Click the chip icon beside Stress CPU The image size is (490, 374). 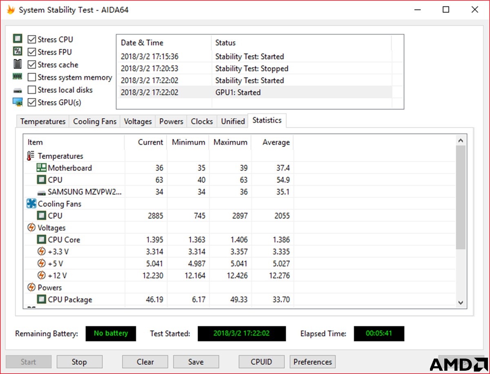point(18,39)
